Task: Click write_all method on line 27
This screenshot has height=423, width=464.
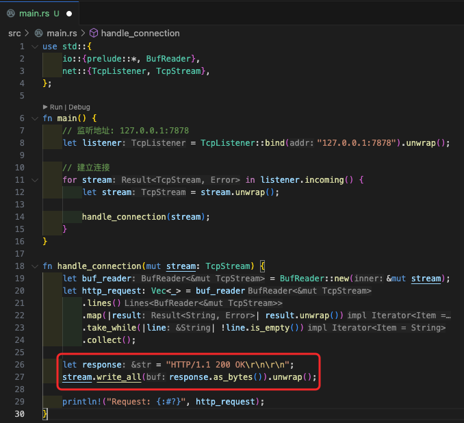Action: point(118,377)
